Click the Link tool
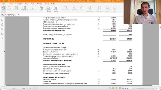The width and height of the screenshot is (161, 90). point(81,8)
